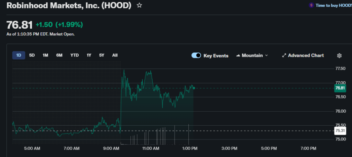Select the 1M time range
Image resolution: width=352 pixels, height=157 pixels.
coord(45,55)
